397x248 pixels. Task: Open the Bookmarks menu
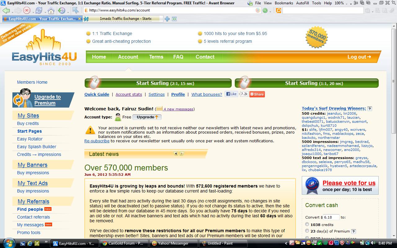[x=284, y=3]
